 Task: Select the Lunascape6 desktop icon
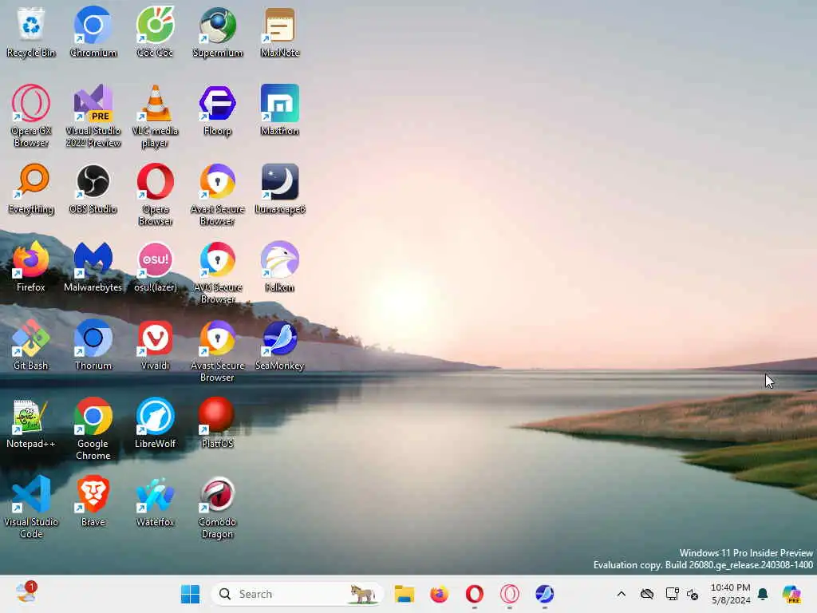pyautogui.click(x=280, y=188)
